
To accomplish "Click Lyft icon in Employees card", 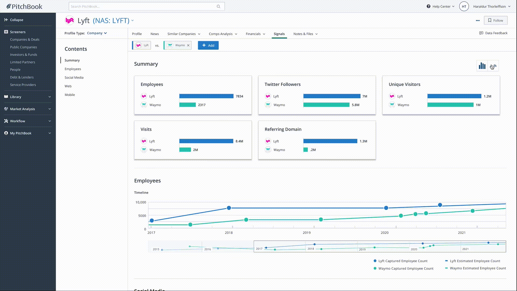I will [144, 96].
